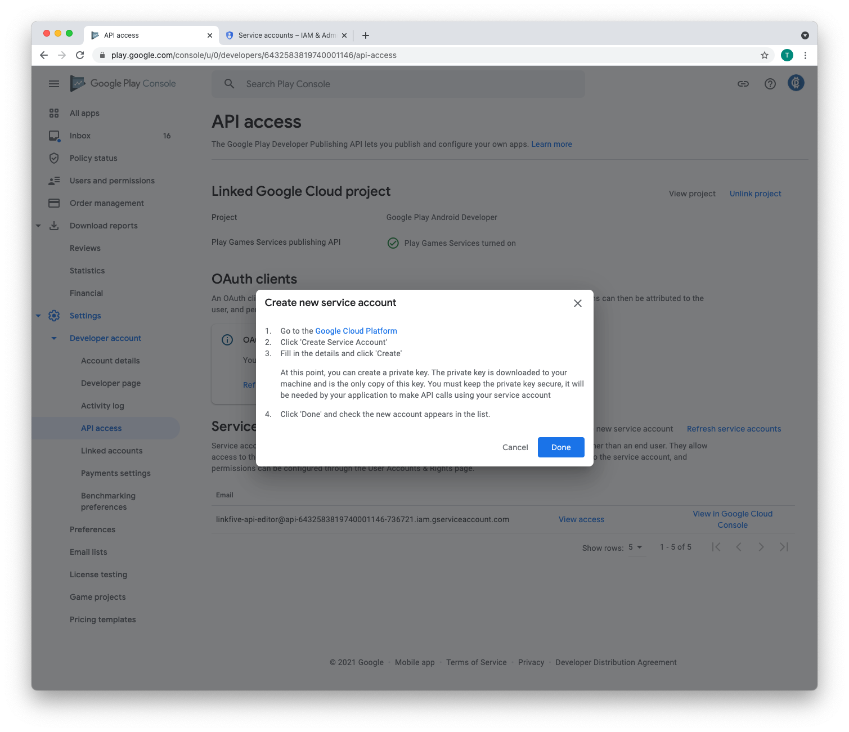Click the Chrome profile T avatar

coord(787,55)
